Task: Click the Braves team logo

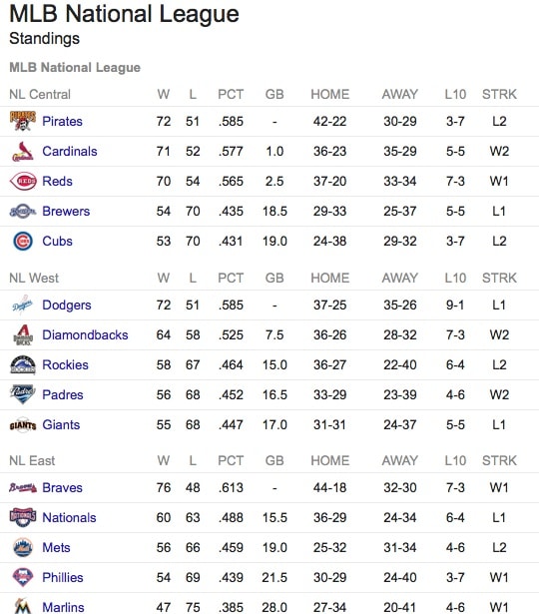Action: [23, 487]
